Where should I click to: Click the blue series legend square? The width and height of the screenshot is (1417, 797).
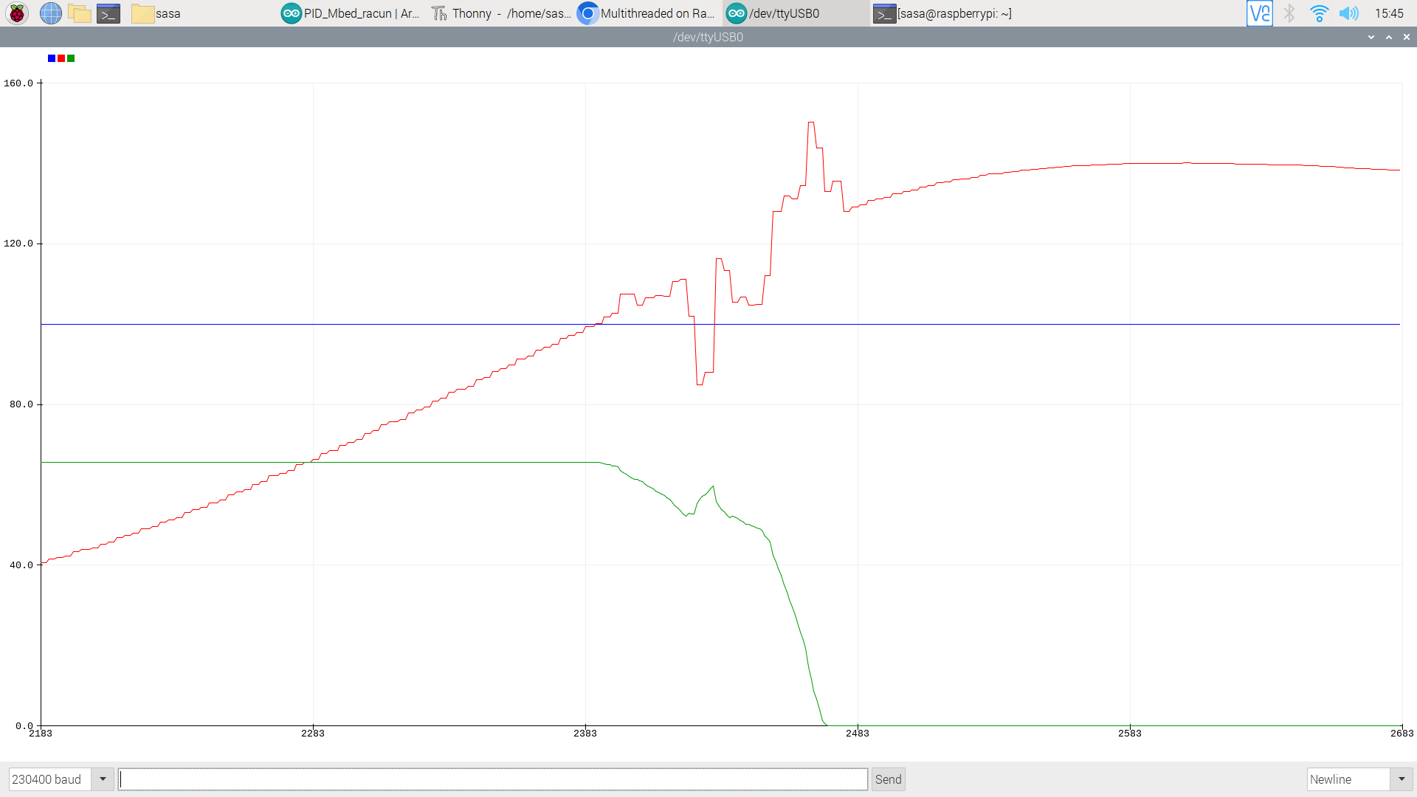tap(52, 58)
